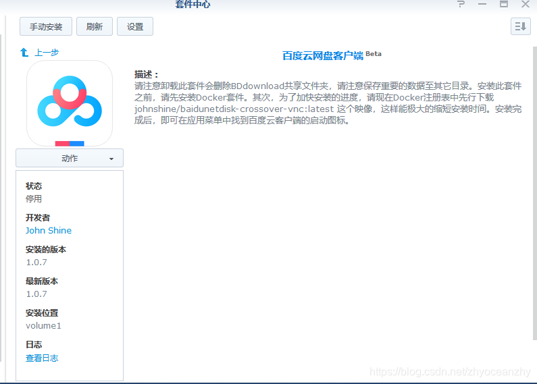Click the help question mark icon

pyautogui.click(x=461, y=5)
